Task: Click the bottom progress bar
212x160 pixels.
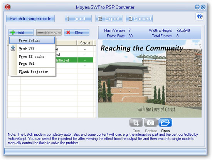Action: pyautogui.click(x=105, y=152)
